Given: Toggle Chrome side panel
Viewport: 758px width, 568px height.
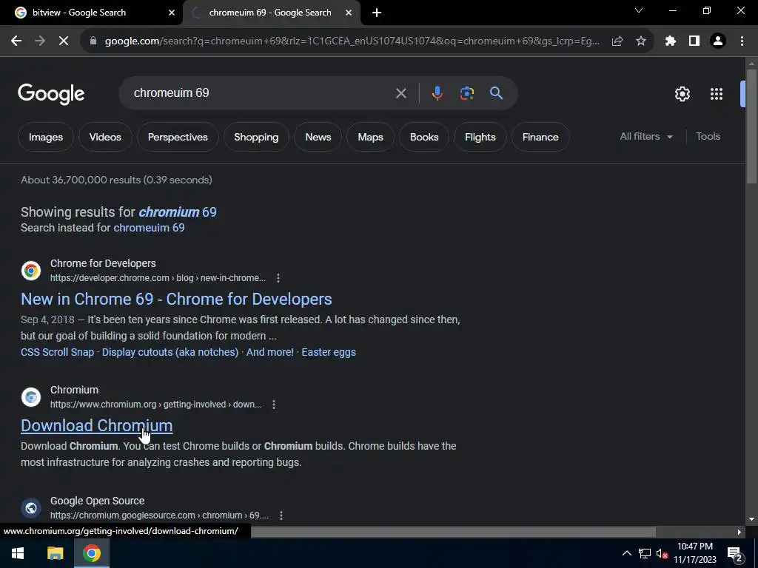Looking at the screenshot, I should pos(694,41).
